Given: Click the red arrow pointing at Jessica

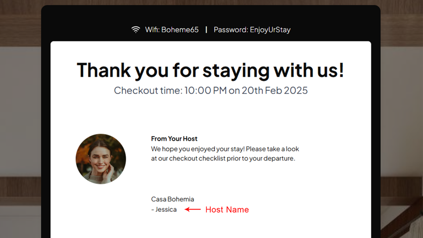Looking at the screenshot, I should coord(193,209).
